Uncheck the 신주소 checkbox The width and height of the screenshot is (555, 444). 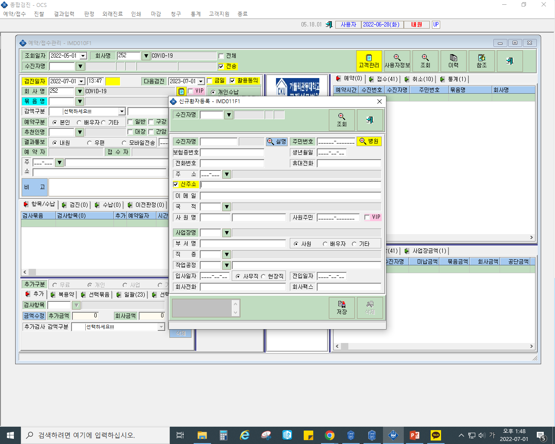pos(175,184)
